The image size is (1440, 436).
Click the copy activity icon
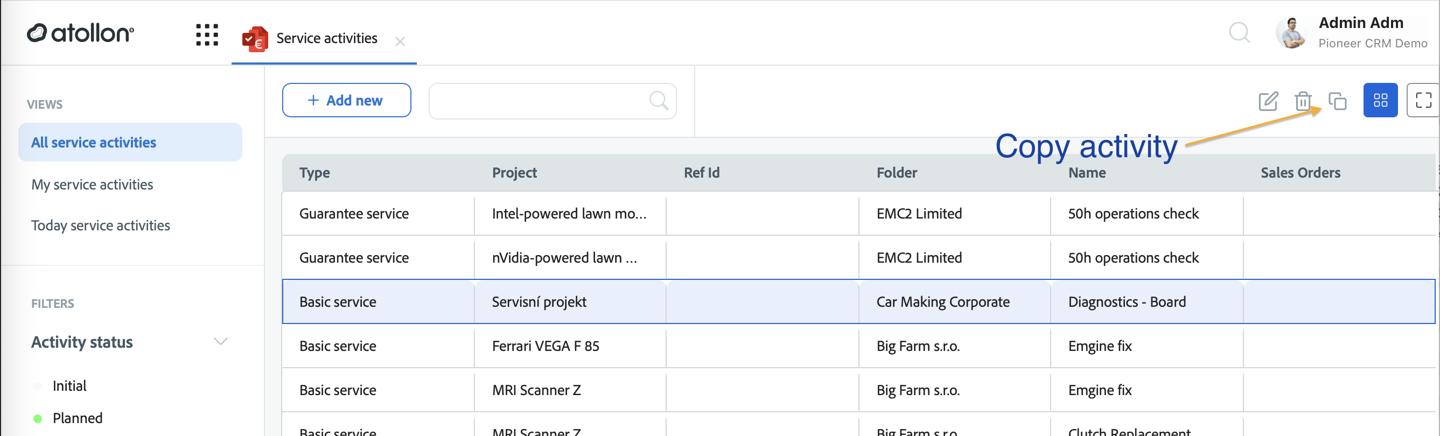click(1337, 101)
